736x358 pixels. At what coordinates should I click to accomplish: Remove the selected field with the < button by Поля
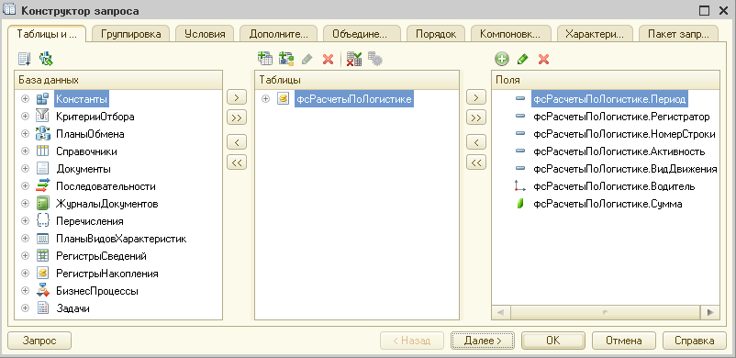476,142
